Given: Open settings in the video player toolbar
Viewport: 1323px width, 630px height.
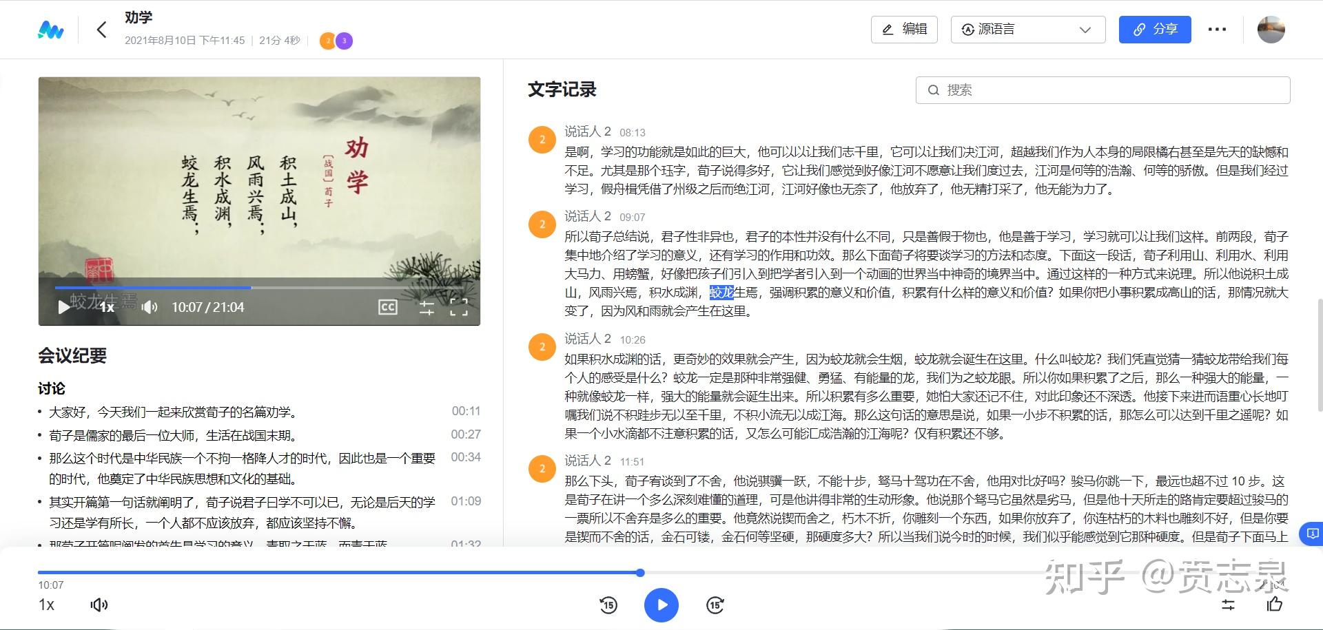Looking at the screenshot, I should click(427, 308).
